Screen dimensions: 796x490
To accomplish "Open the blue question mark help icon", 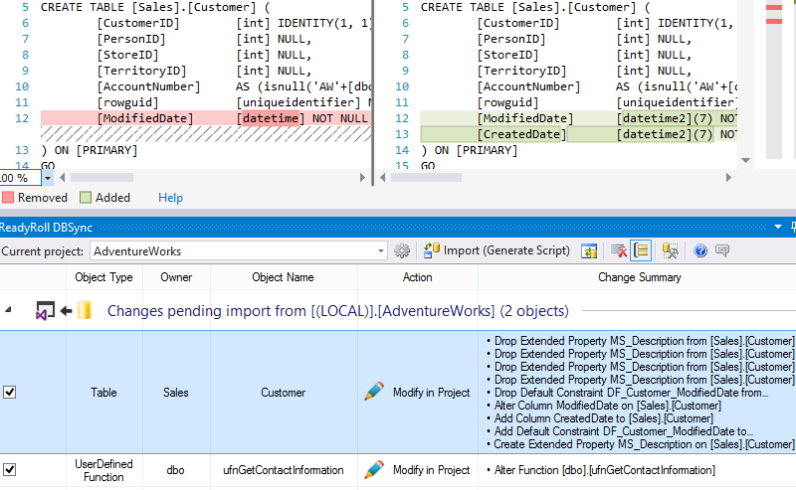I will coord(699,251).
